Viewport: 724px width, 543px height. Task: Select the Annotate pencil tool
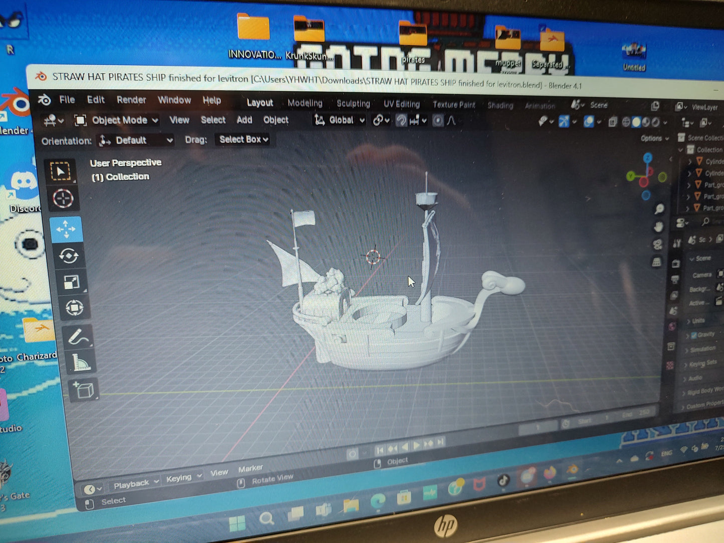pyautogui.click(x=78, y=337)
